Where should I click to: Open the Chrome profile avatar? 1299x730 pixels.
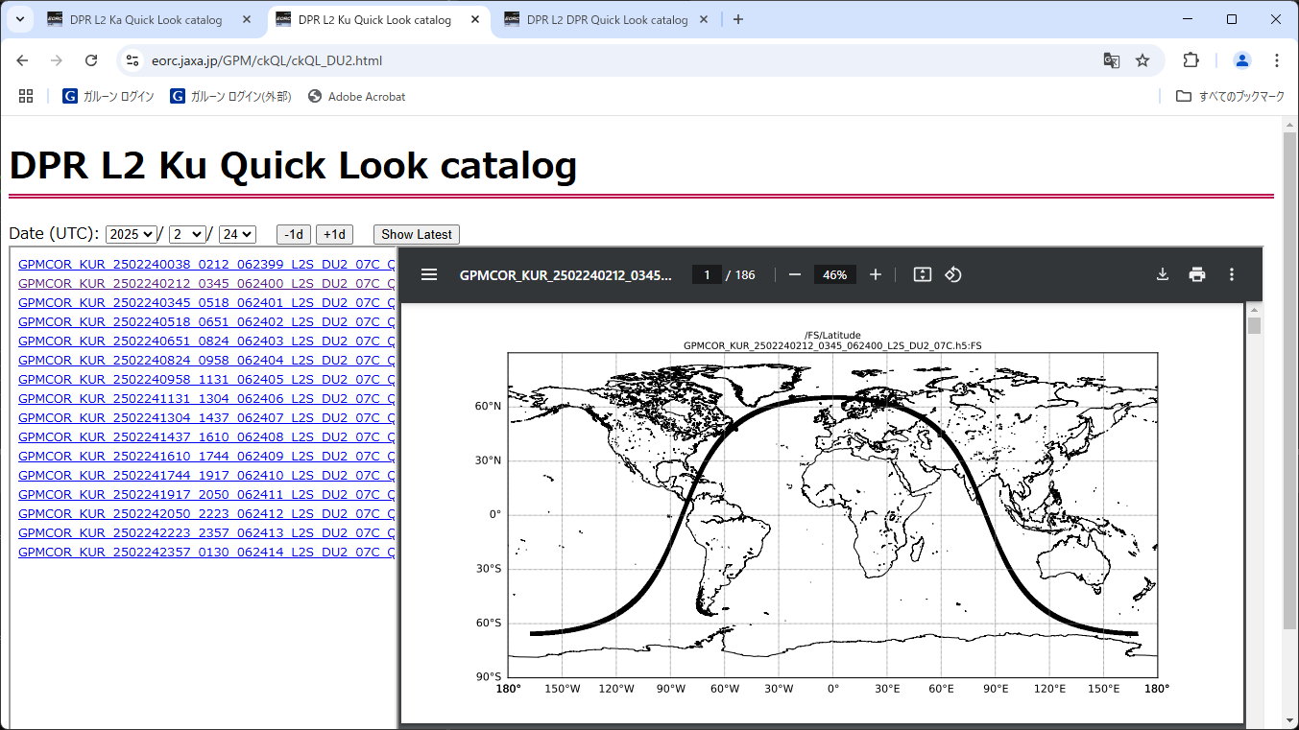1241,60
